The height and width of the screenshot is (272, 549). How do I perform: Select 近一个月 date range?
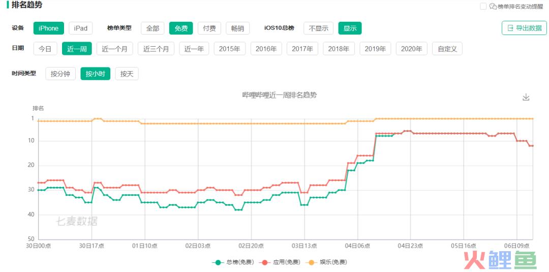tap(115, 49)
